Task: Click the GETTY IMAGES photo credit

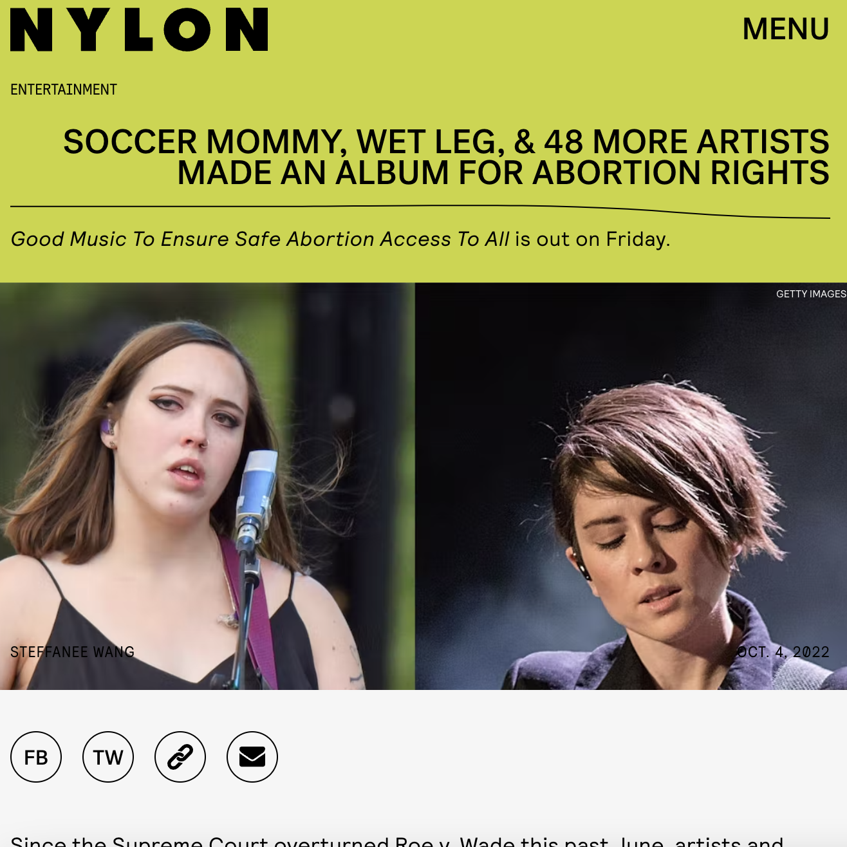Action: [x=811, y=293]
